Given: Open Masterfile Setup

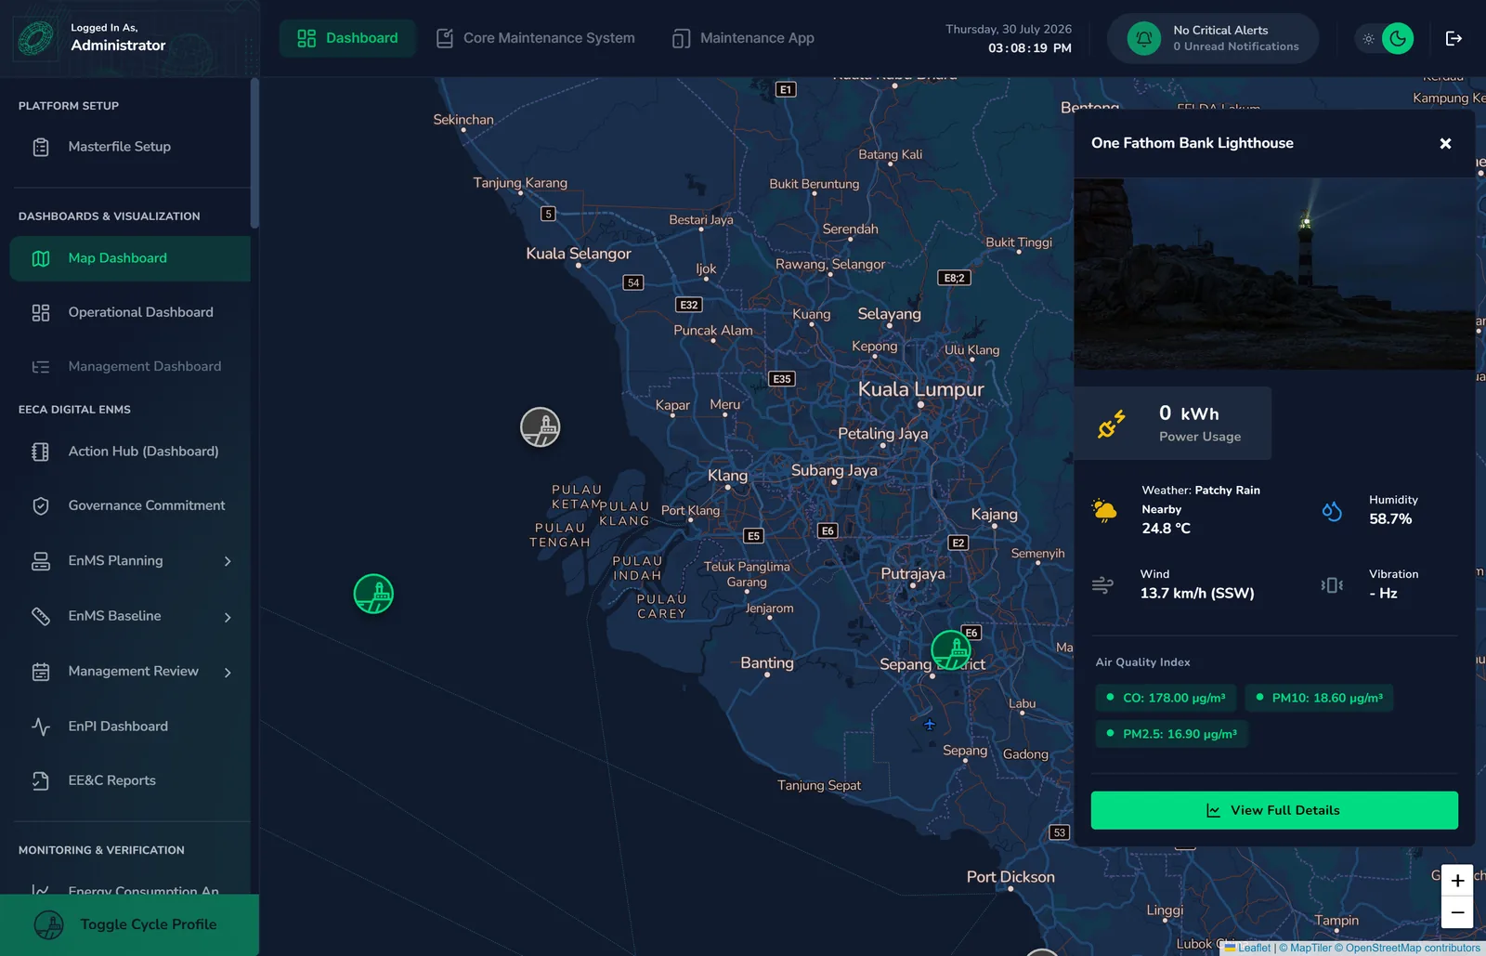Looking at the screenshot, I should 131,147.
